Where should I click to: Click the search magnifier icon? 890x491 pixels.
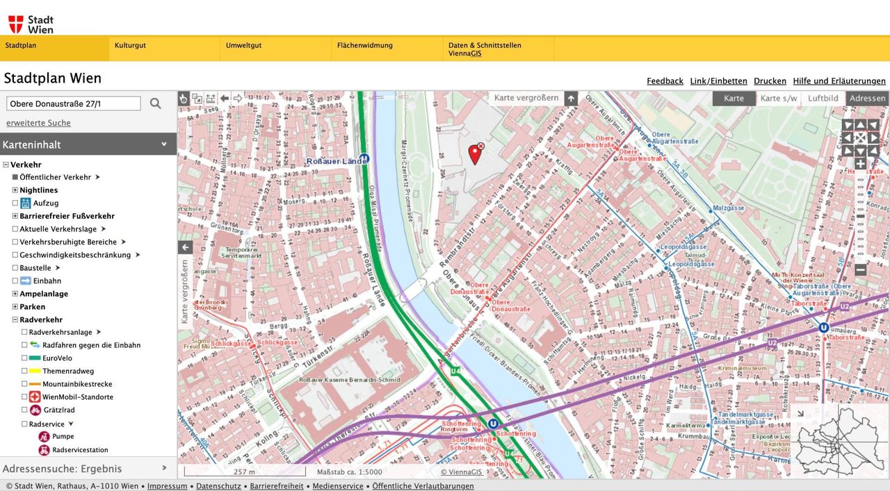point(156,103)
